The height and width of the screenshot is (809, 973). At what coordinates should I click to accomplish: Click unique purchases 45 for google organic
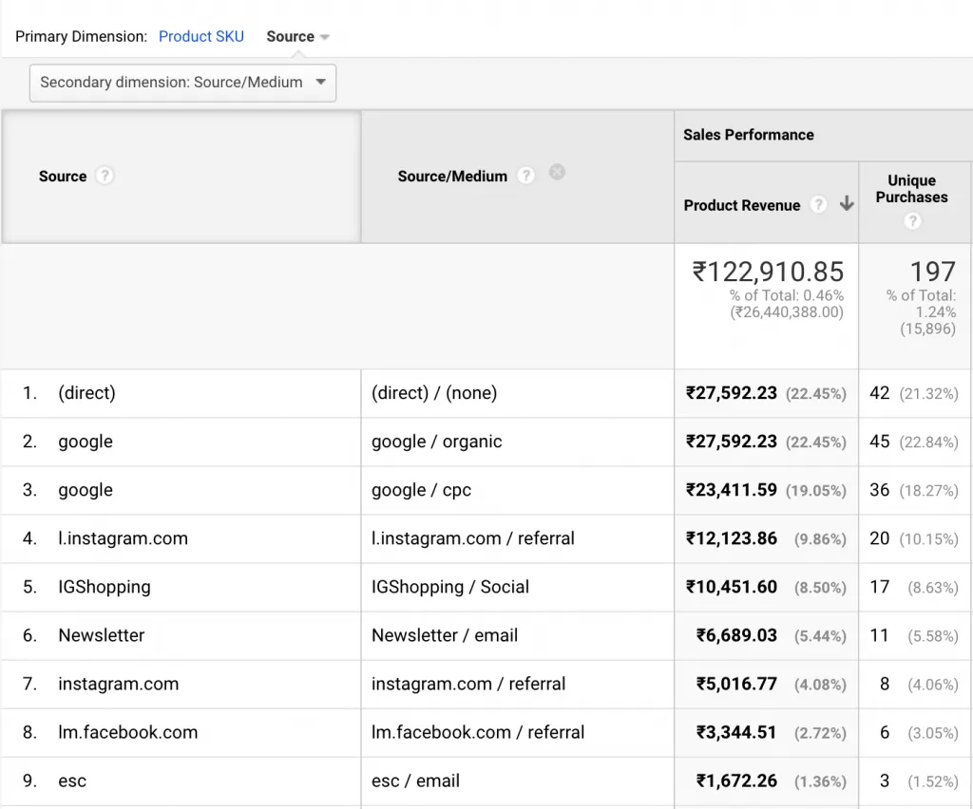(879, 442)
